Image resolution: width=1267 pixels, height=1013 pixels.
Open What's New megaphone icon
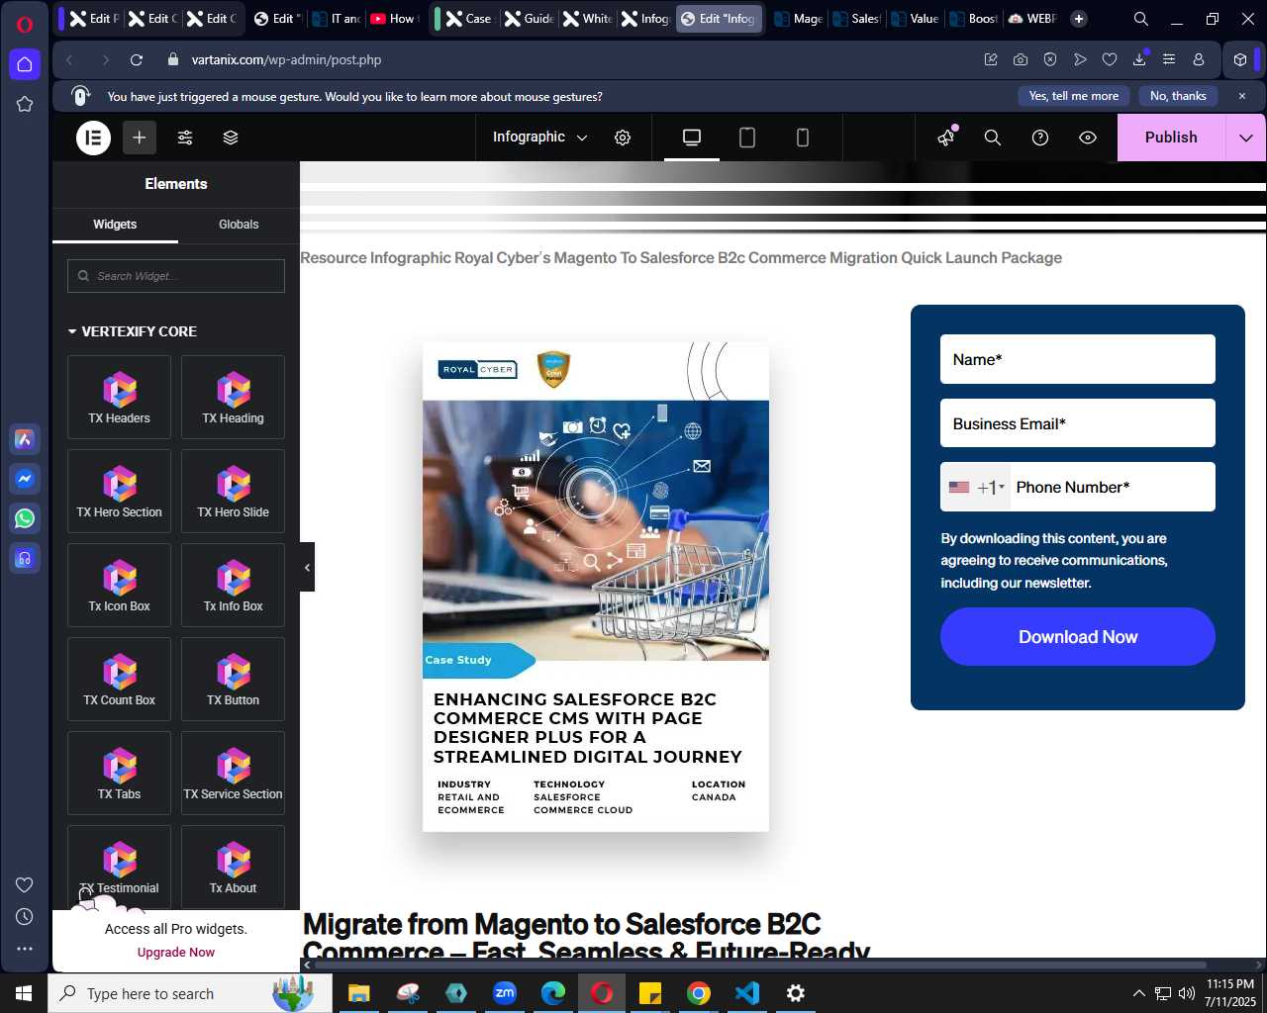click(947, 137)
